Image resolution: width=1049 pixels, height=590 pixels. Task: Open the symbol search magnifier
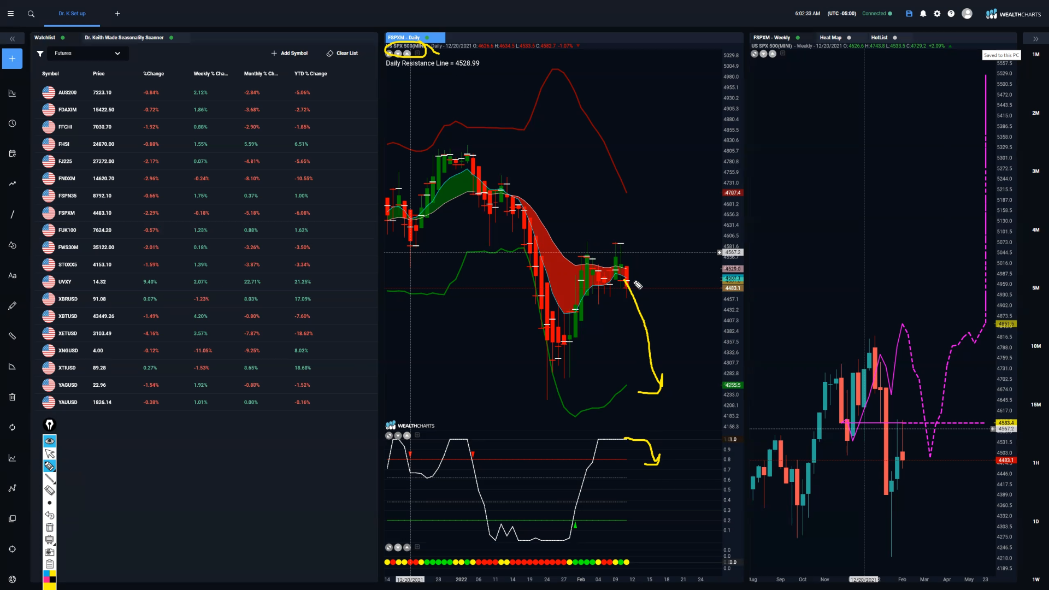click(31, 14)
